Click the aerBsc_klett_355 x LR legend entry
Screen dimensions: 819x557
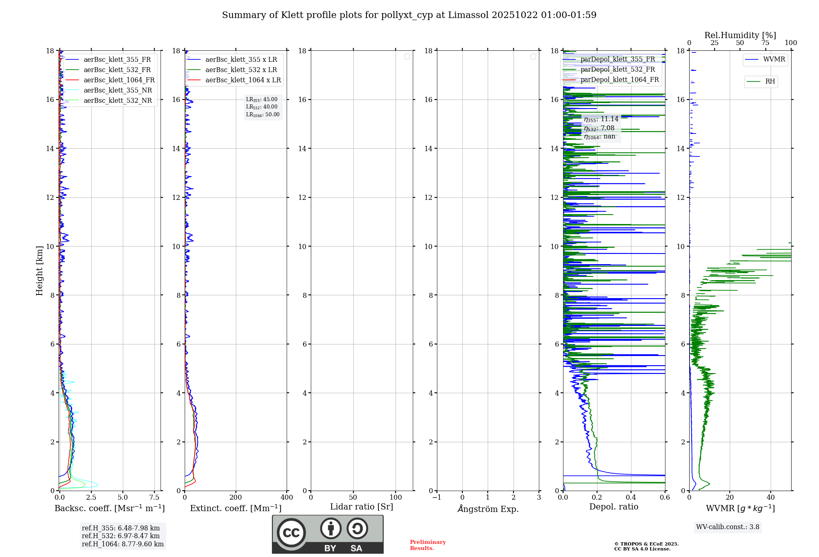tap(241, 60)
